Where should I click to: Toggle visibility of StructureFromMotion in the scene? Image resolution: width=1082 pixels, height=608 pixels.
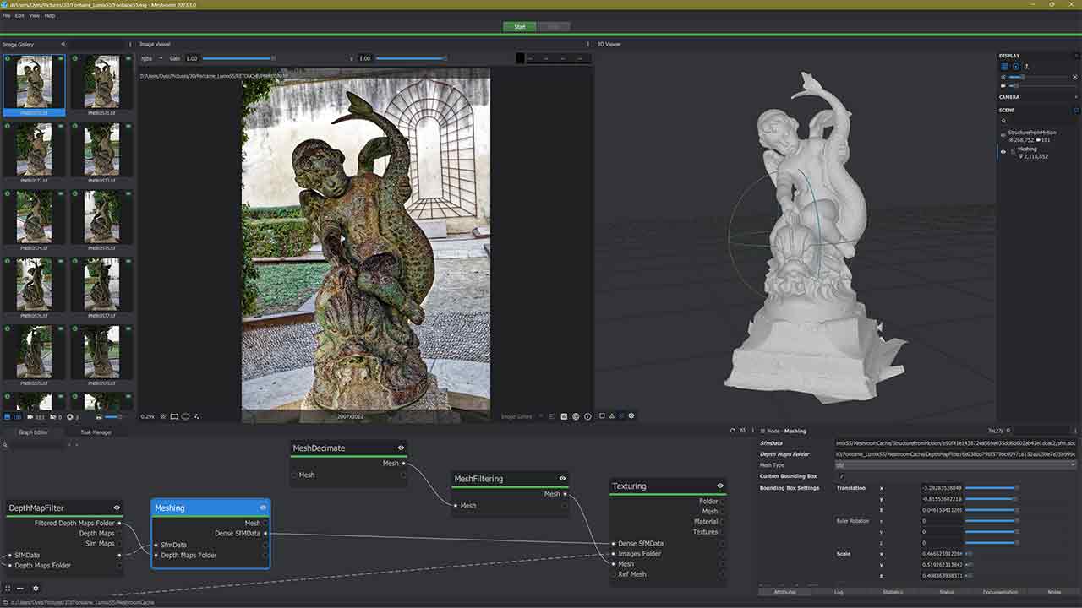pos(1003,135)
